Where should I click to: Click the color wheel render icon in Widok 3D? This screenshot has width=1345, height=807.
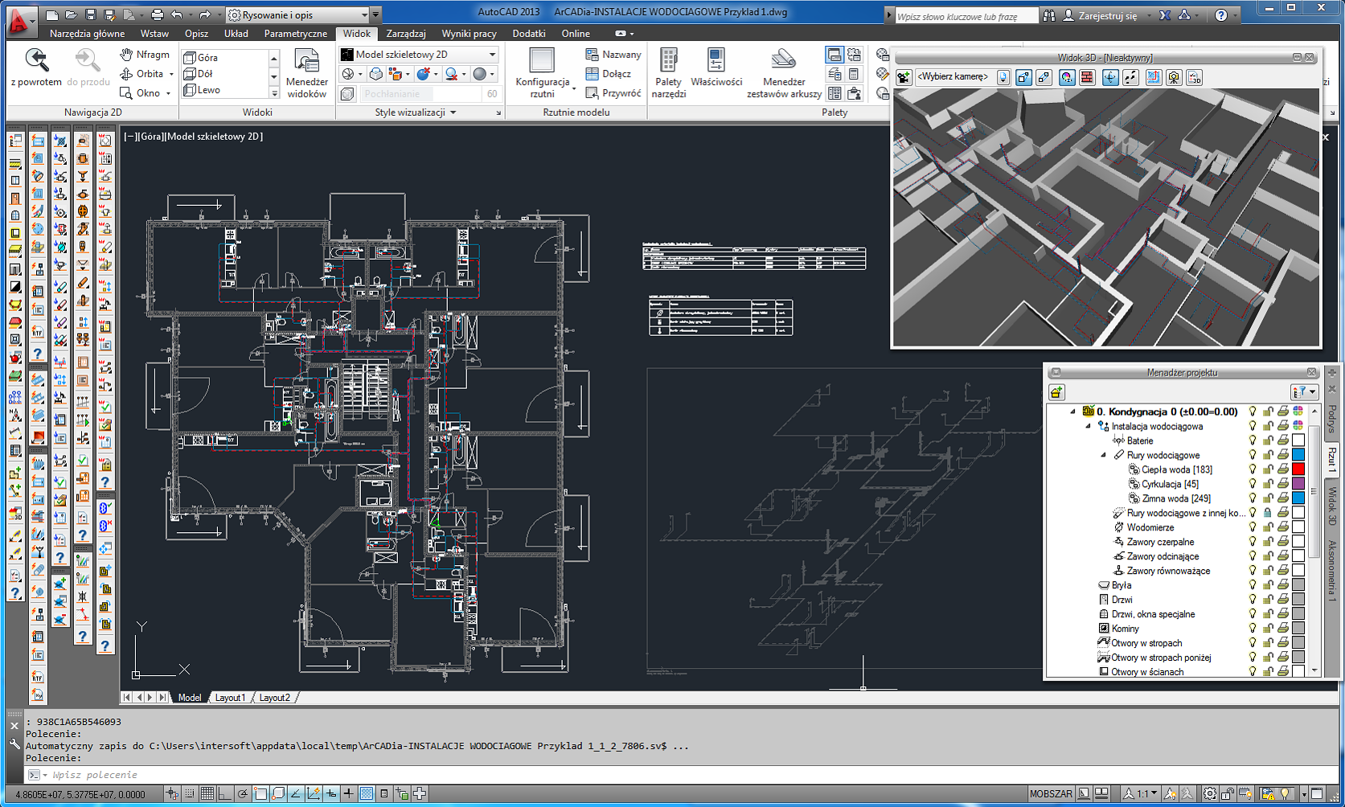[x=1067, y=77]
